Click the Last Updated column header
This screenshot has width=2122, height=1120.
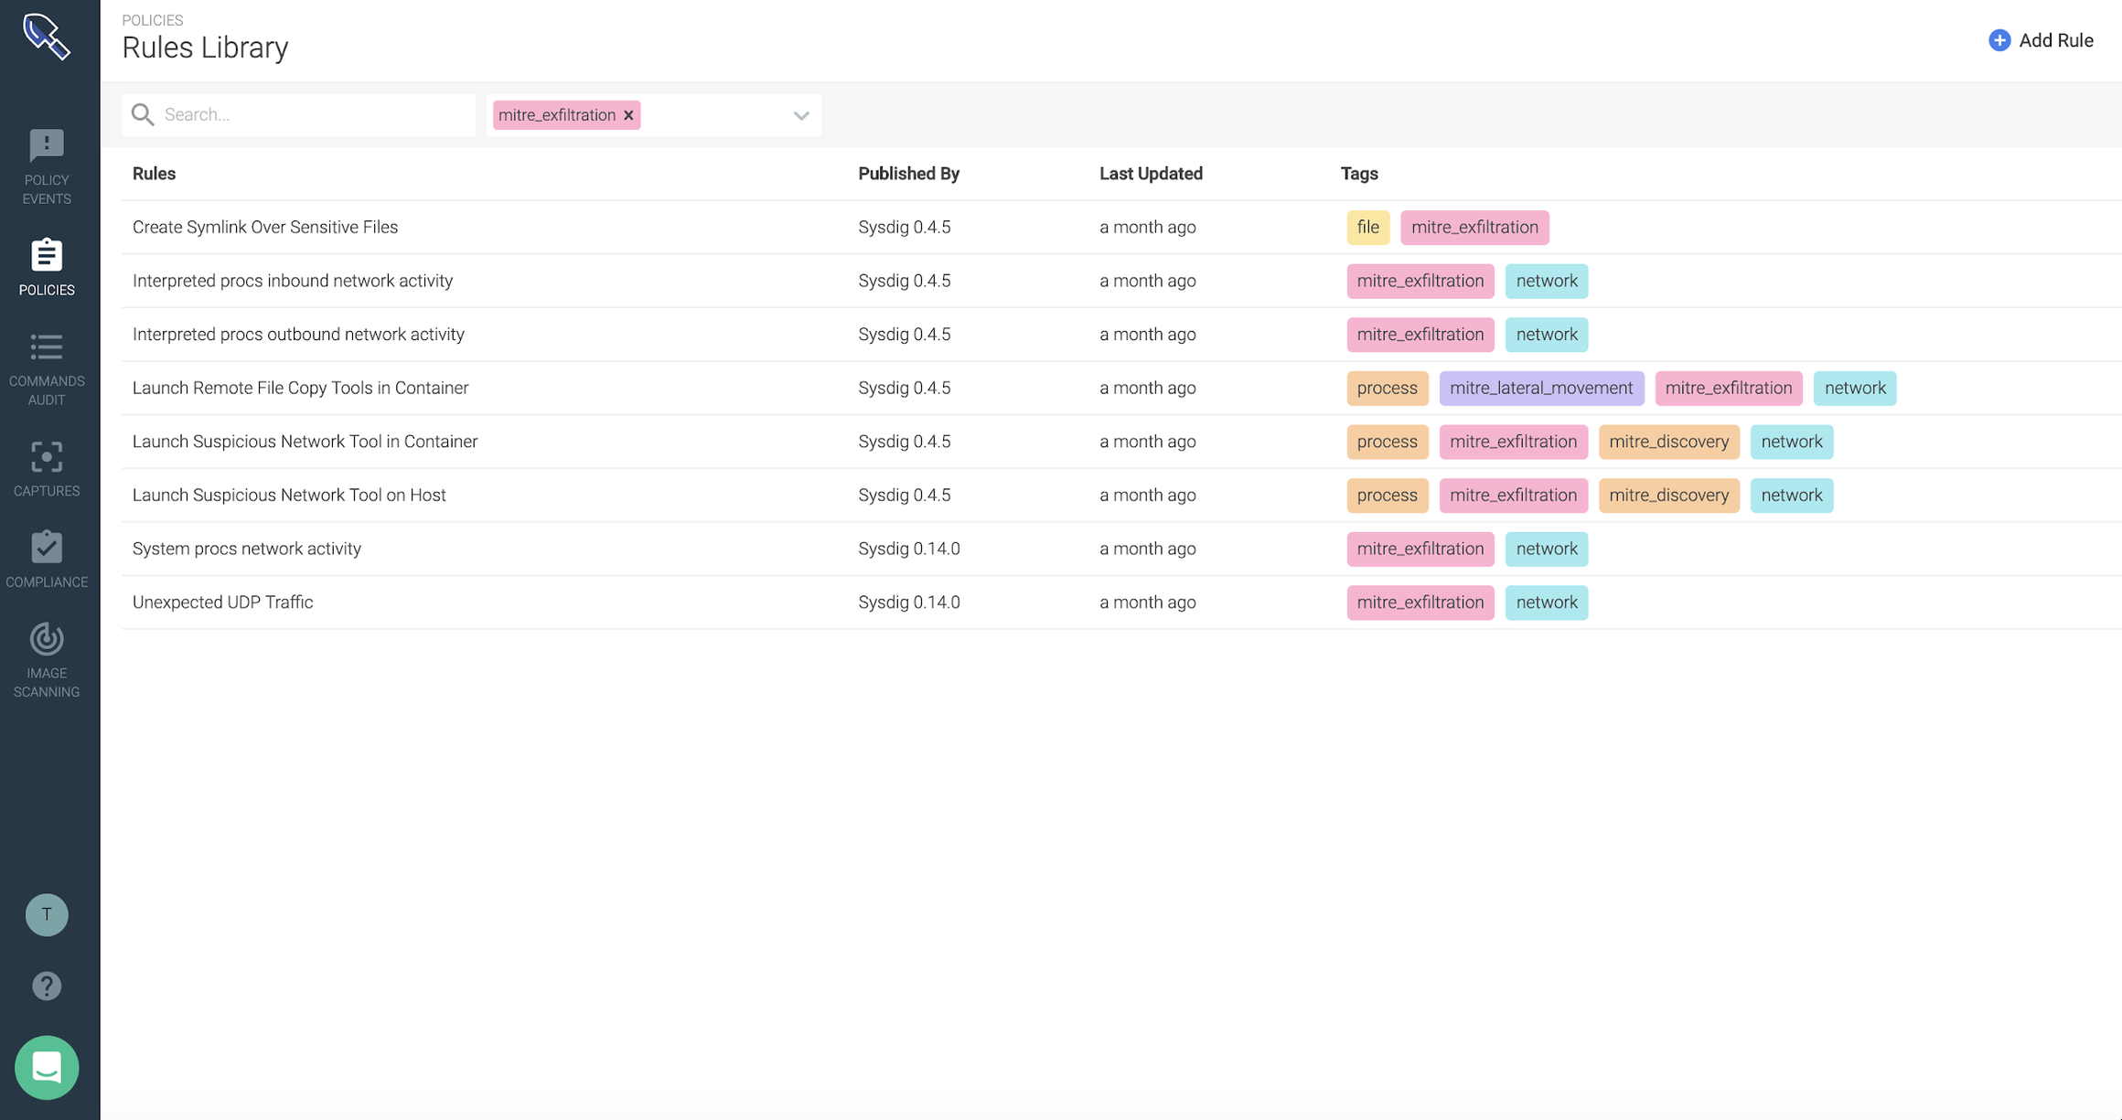1151,173
